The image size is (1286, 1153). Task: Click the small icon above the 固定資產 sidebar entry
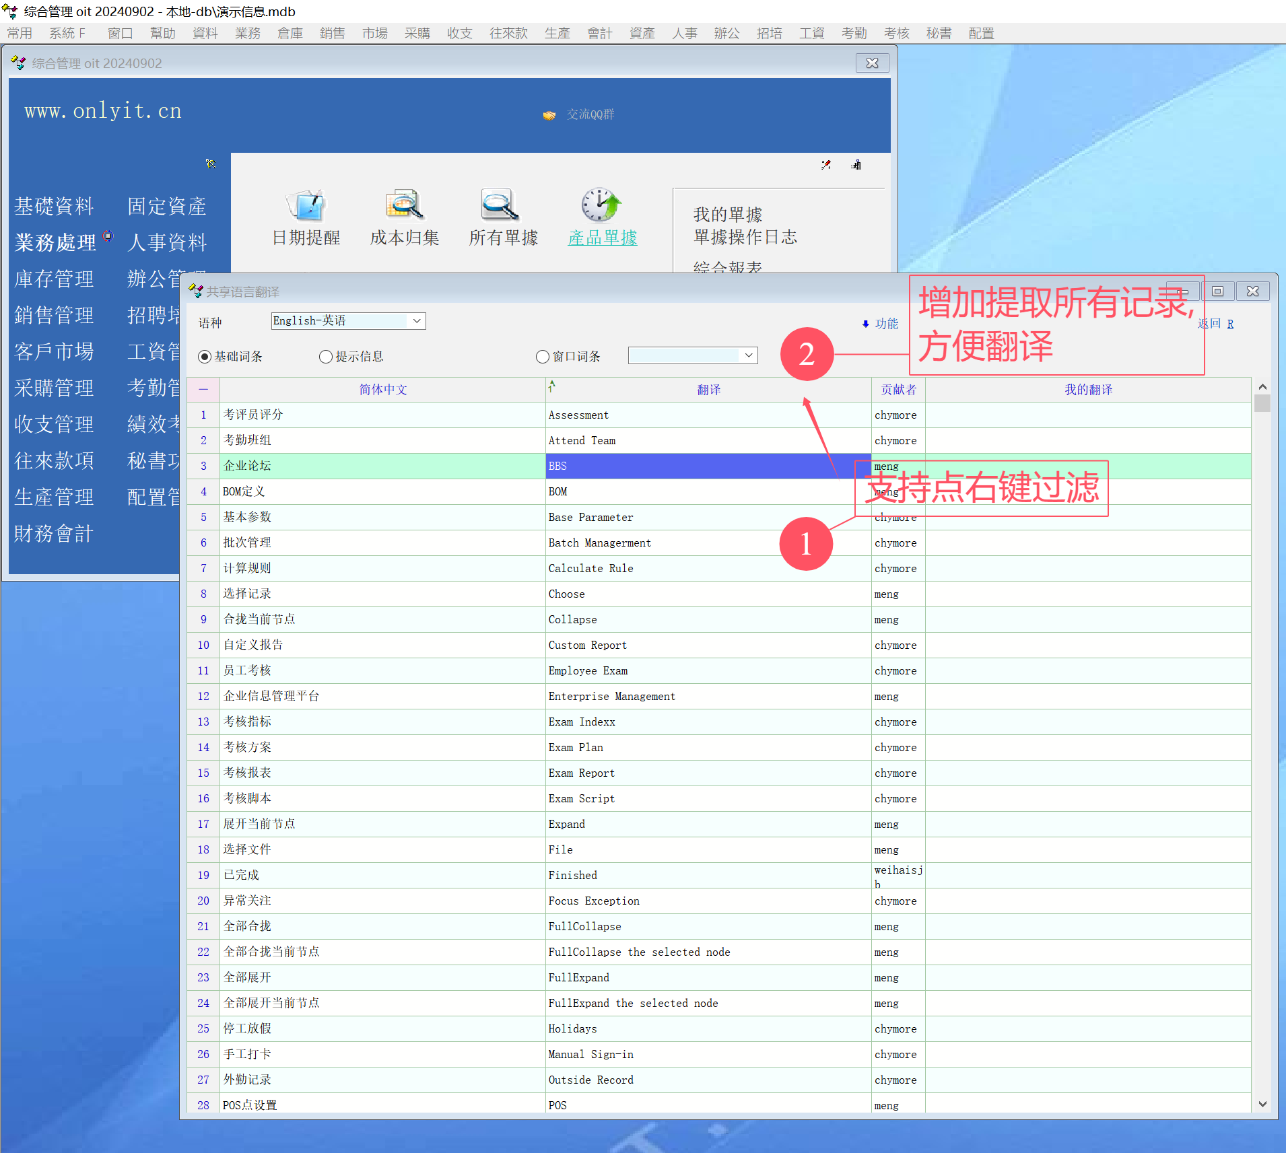211,164
